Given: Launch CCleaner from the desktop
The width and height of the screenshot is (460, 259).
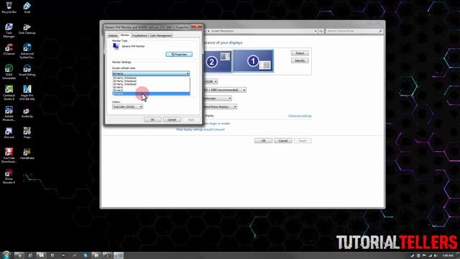Looking at the screenshot, I should (9, 50).
